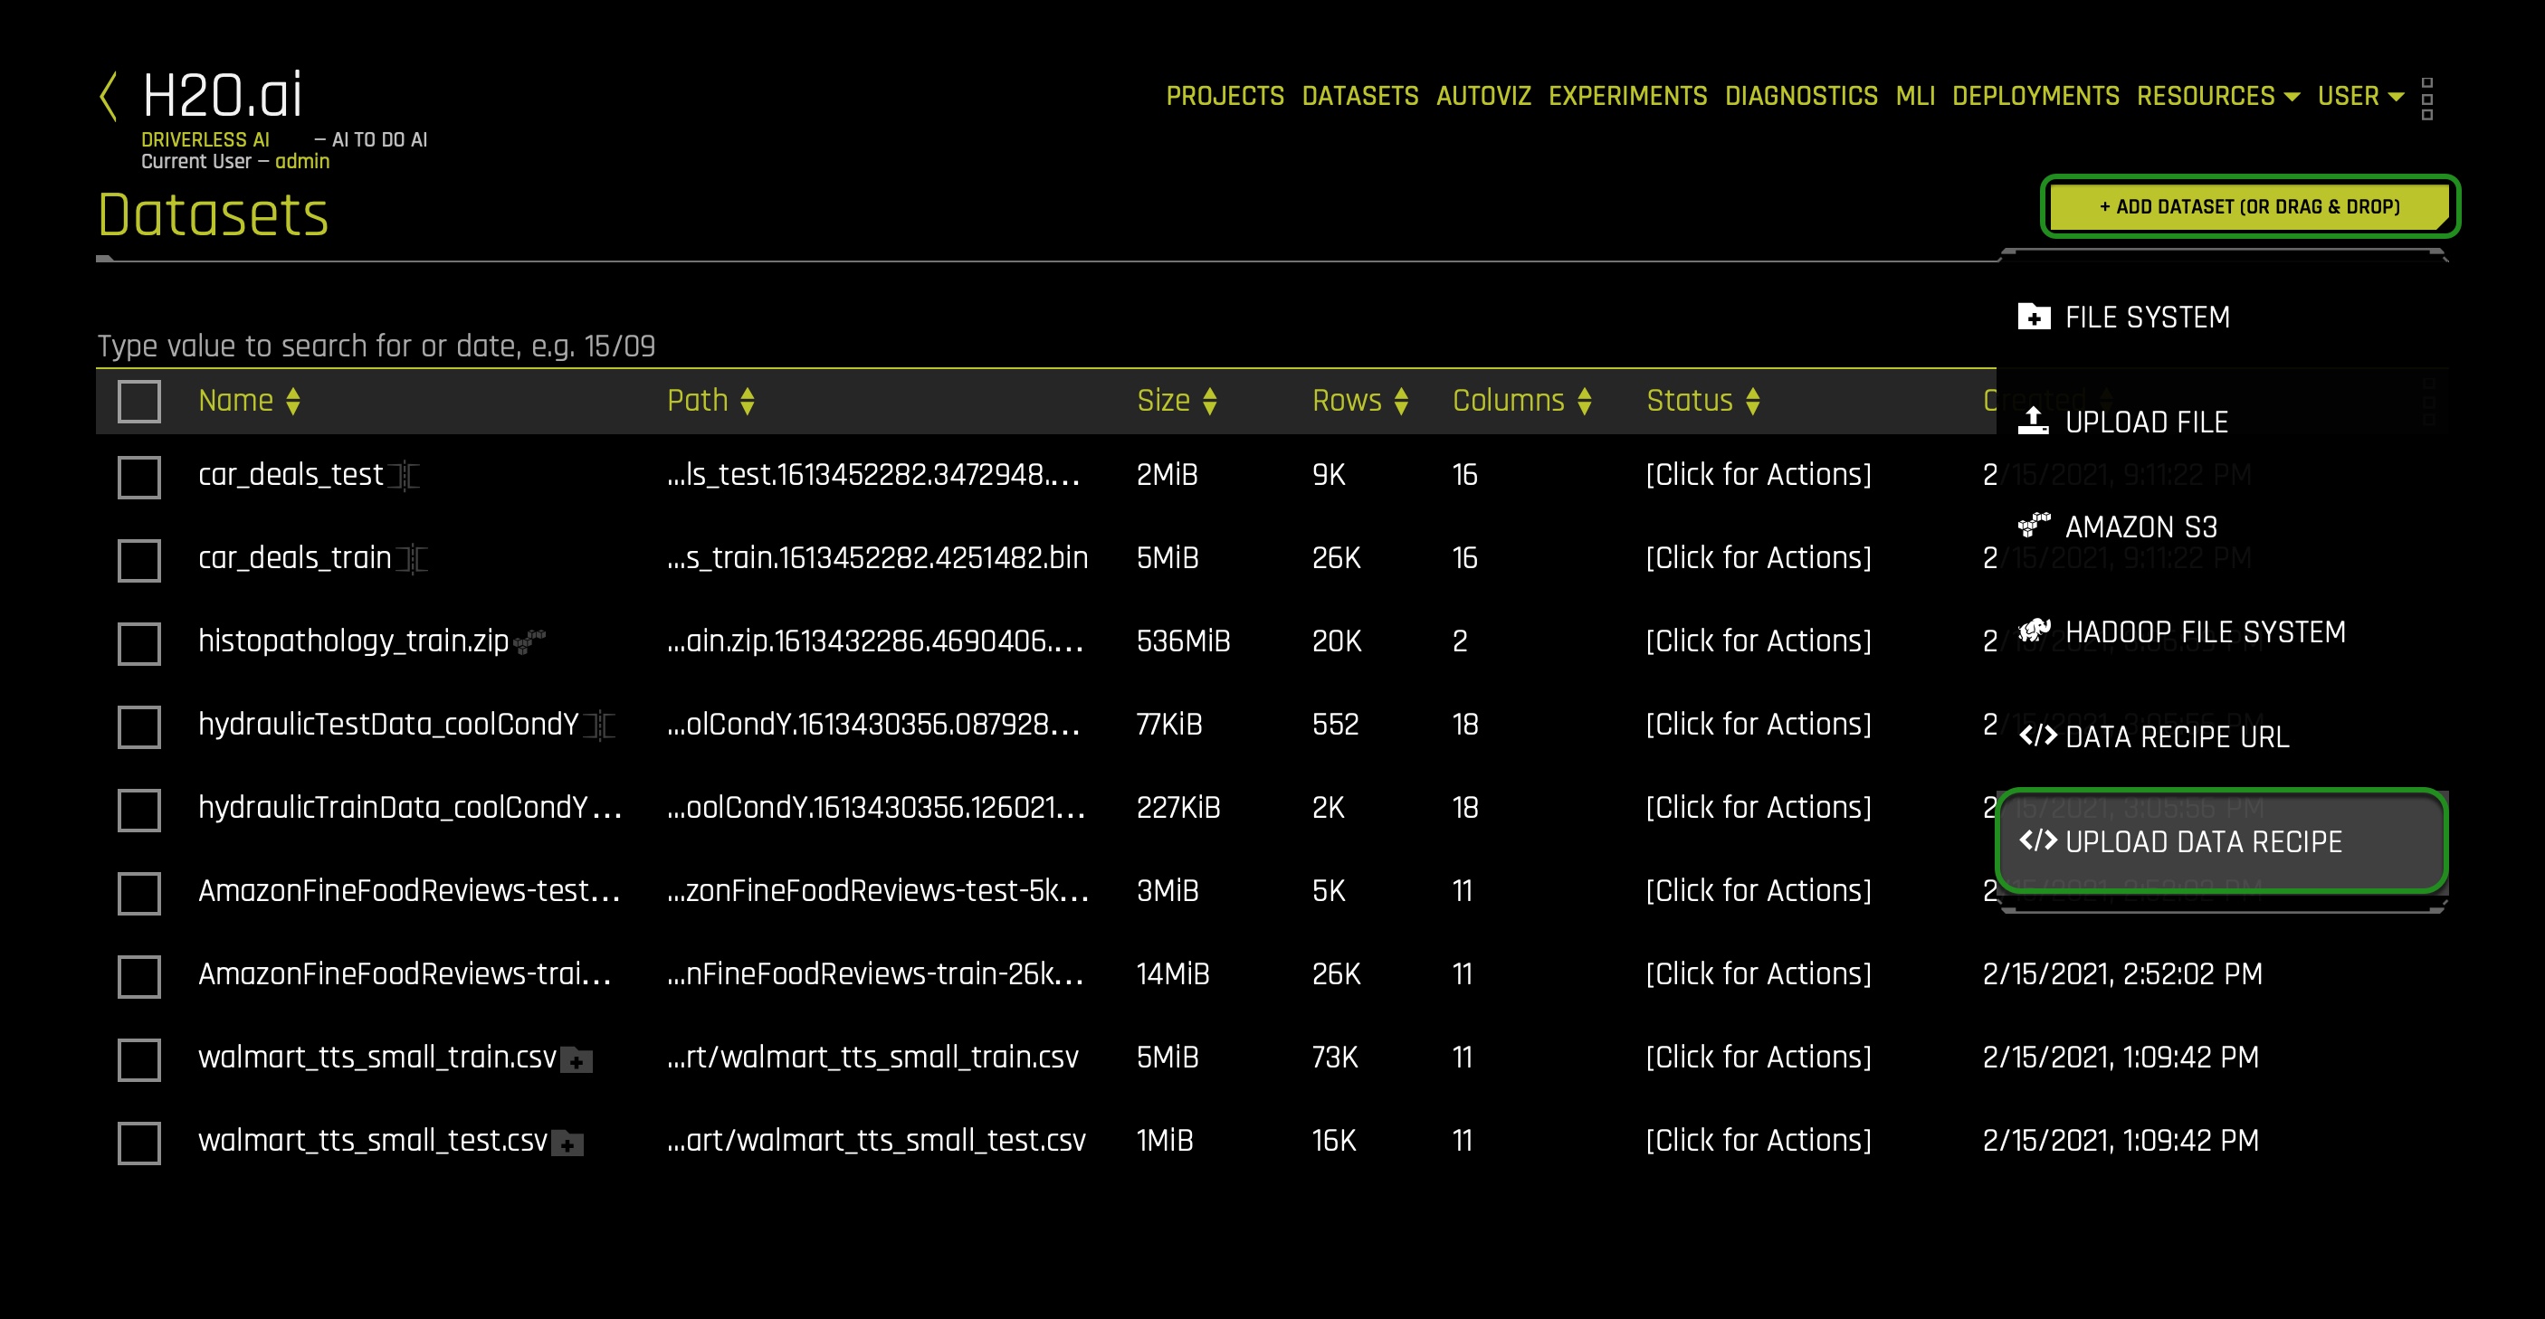Check the walmart_tts_small_train.csv row checkbox

[x=139, y=1059]
